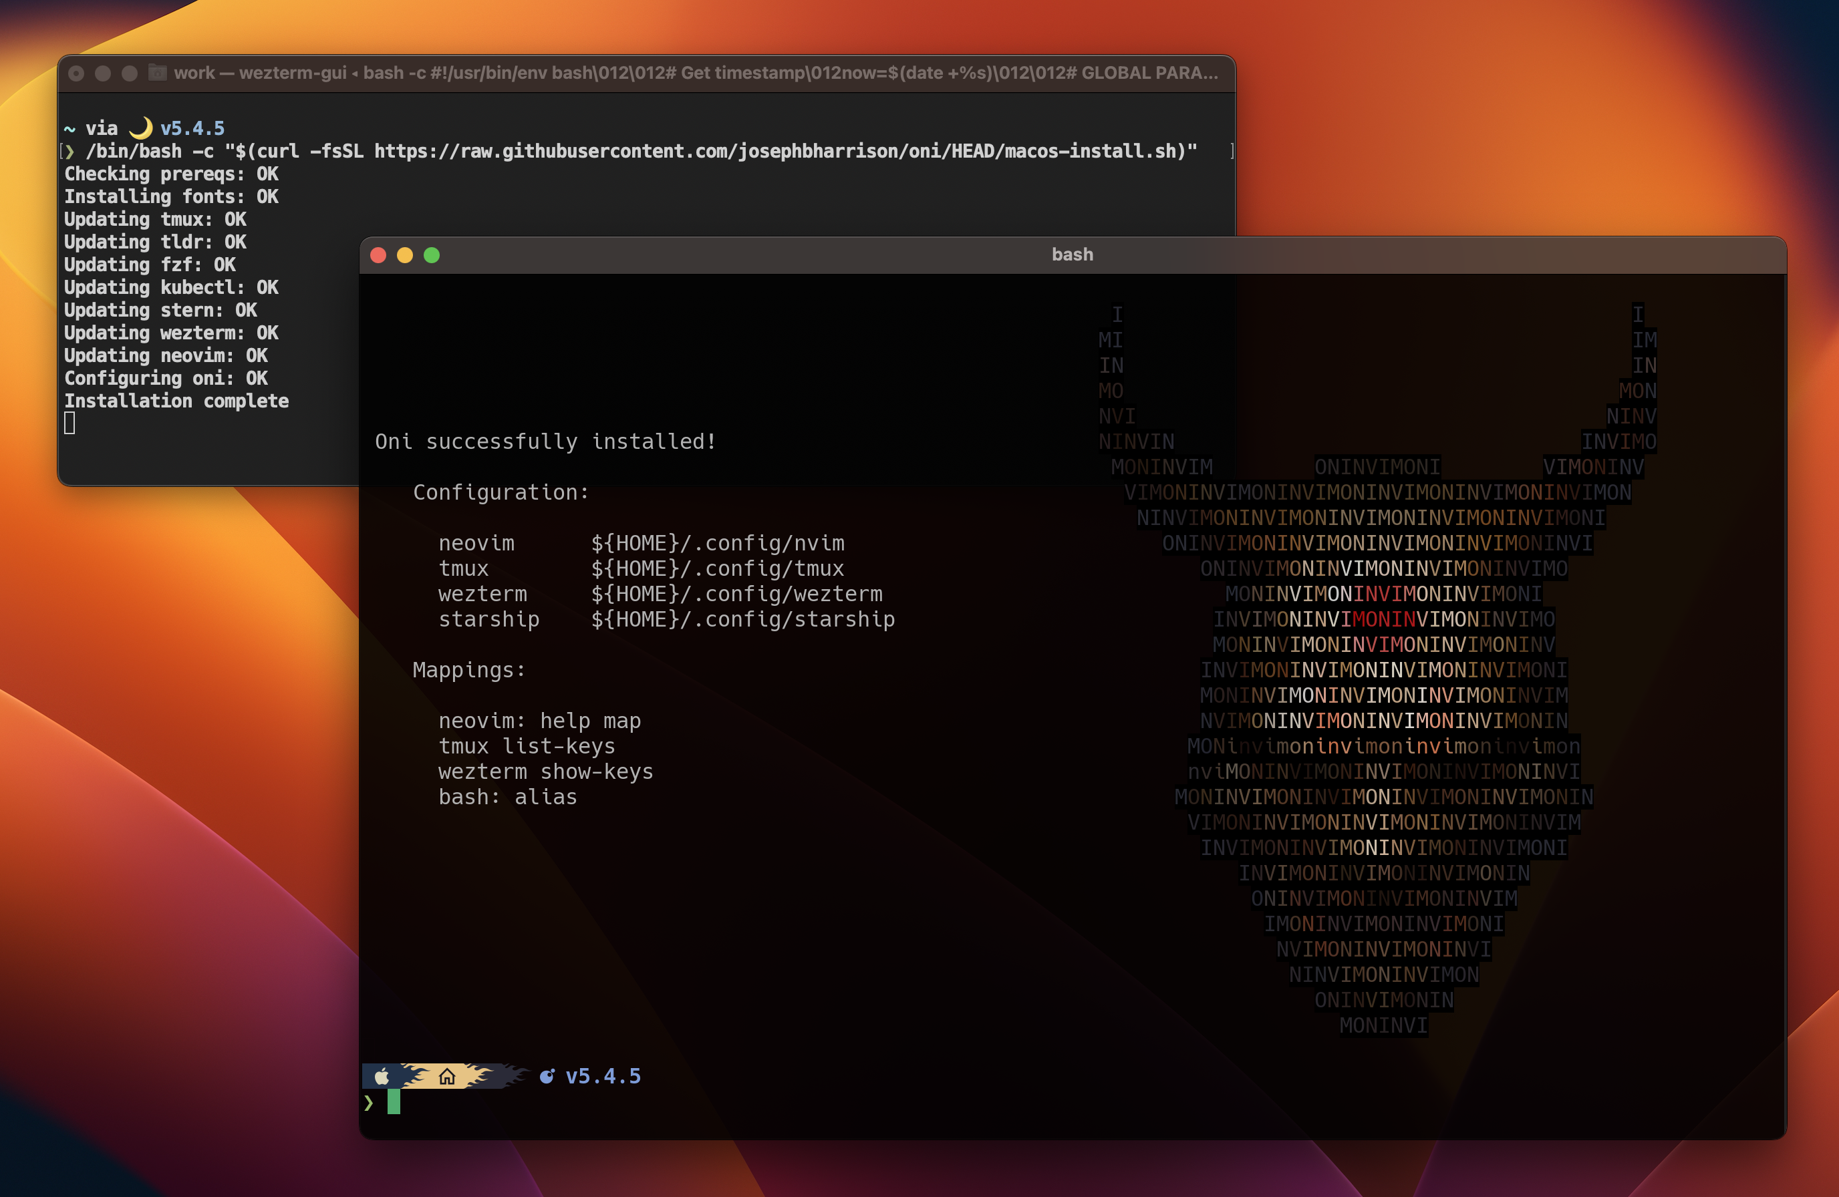The width and height of the screenshot is (1839, 1197).
Task: Close the bash window with red button
Action: [379, 255]
